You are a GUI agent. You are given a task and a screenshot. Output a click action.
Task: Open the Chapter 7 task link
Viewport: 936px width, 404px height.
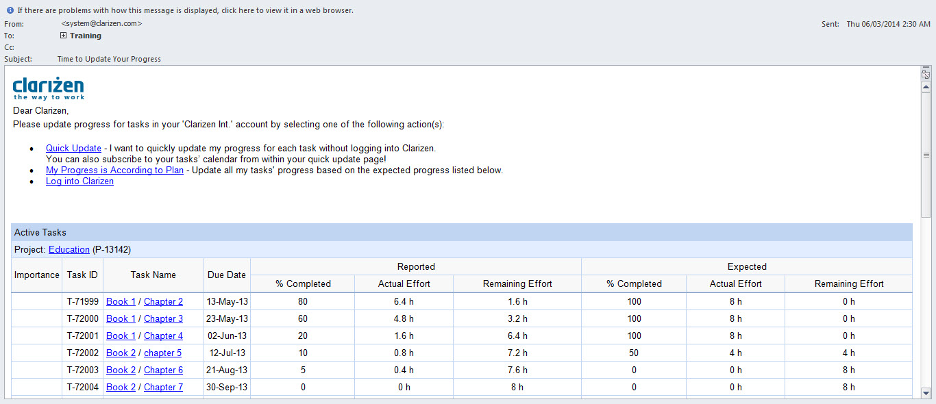pyautogui.click(x=163, y=387)
